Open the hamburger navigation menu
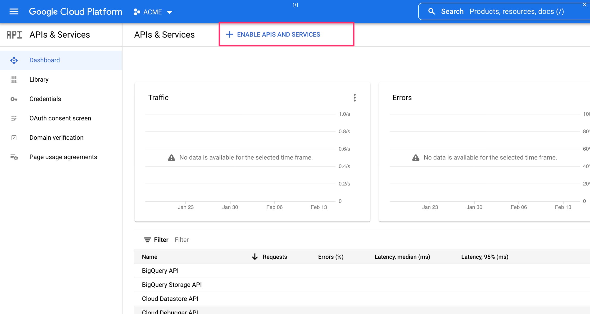This screenshot has height=314, width=590. tap(14, 12)
